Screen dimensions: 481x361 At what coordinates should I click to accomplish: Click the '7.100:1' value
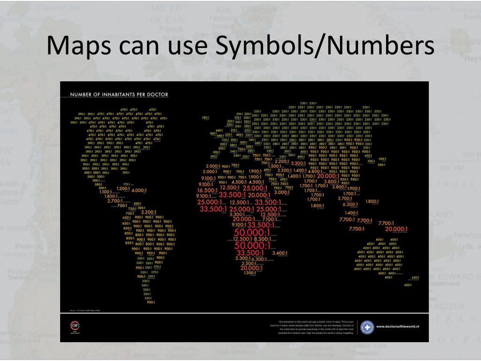pos(269,219)
